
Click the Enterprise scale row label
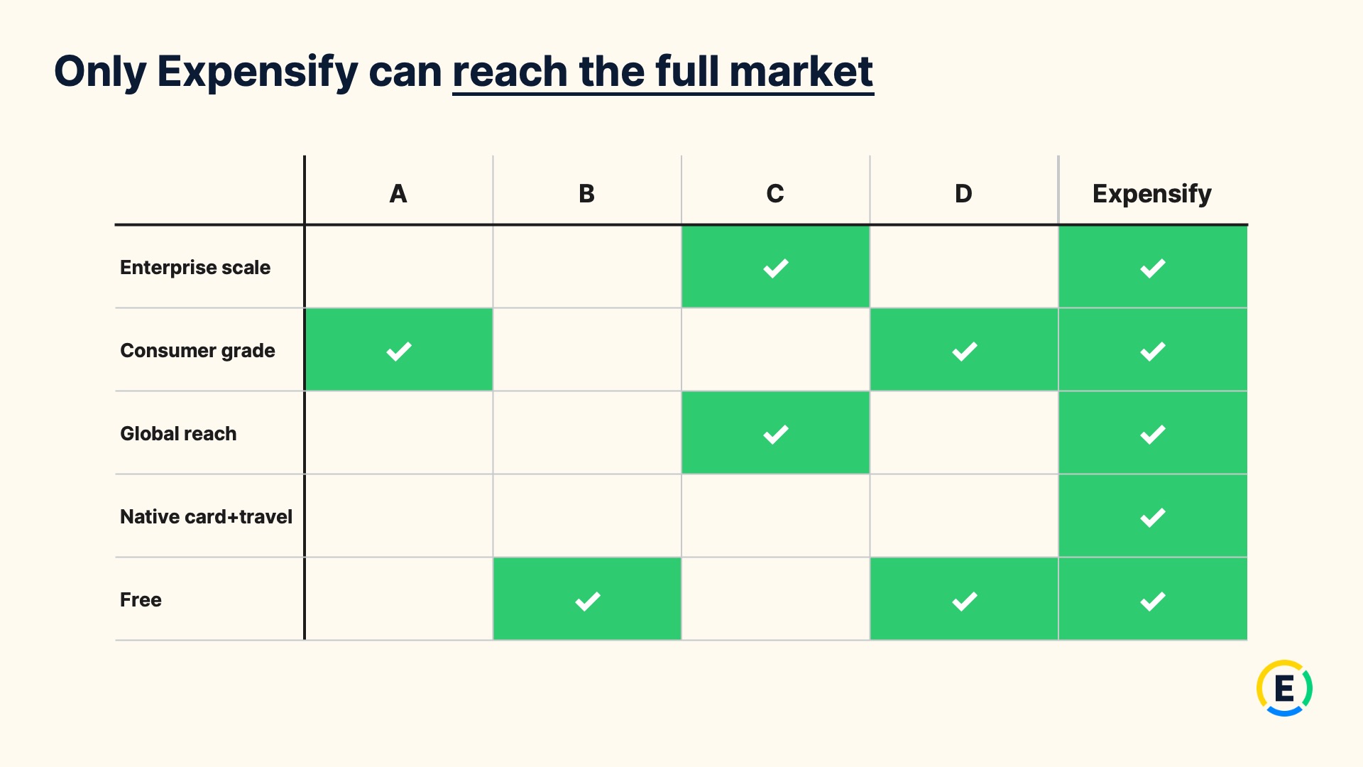(195, 268)
